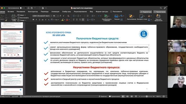This screenshot has width=186, height=104.
Task: Click the Поделиться button
Action: (x=146, y=12)
